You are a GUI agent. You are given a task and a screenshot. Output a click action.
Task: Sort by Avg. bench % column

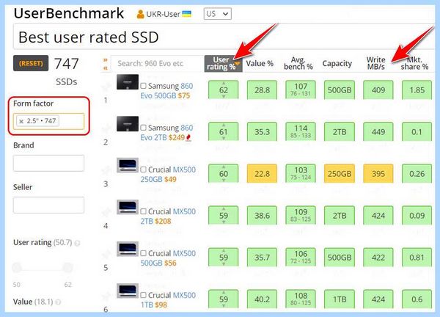tap(298, 63)
